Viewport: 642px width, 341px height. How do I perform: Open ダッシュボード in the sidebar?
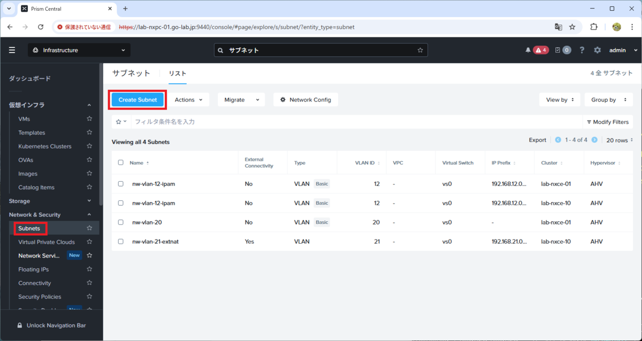point(30,79)
